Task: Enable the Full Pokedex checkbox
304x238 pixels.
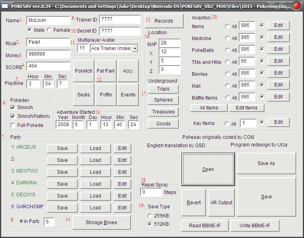Action: 13,125
